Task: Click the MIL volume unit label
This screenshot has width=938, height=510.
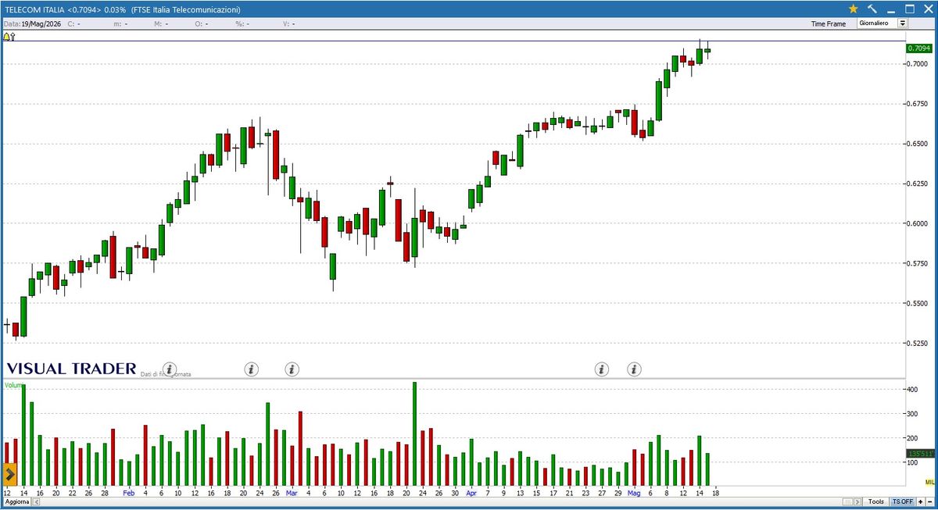Action: (x=930, y=483)
